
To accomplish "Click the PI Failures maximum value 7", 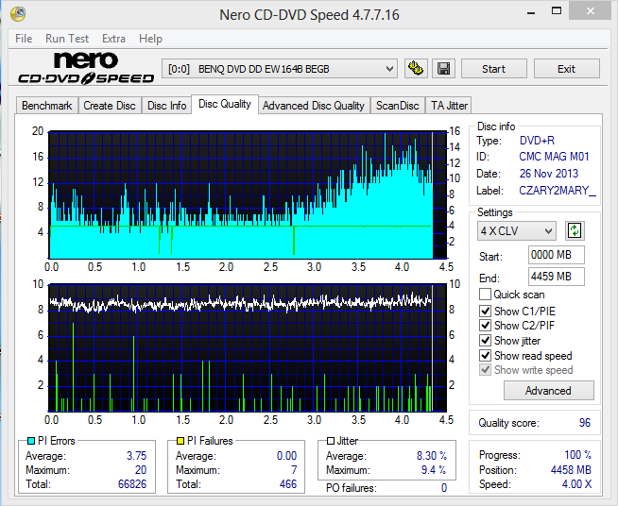I will click(294, 470).
